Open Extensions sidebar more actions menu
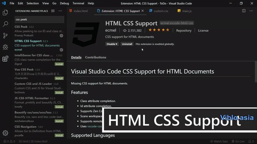Screen dimensions: 257x144 60,11
